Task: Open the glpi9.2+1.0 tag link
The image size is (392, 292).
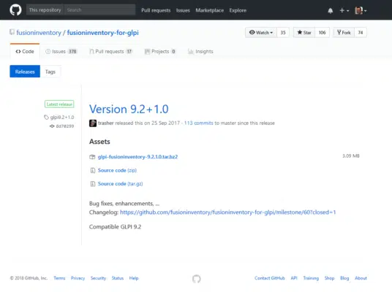Action: point(62,117)
